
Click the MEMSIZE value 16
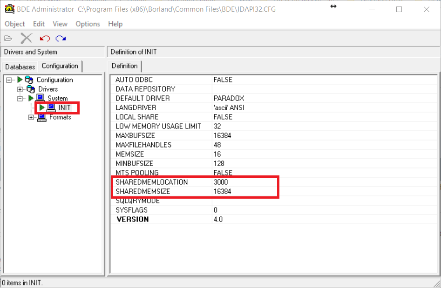pos(217,154)
